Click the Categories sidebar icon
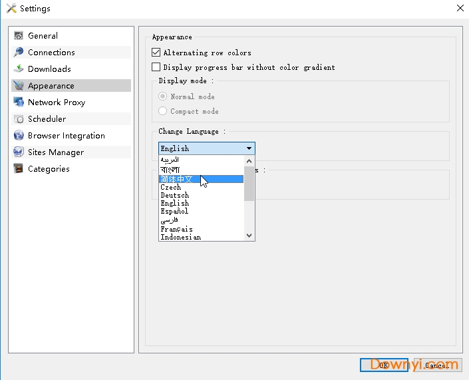Viewport: 469px width, 380px height. click(x=19, y=169)
